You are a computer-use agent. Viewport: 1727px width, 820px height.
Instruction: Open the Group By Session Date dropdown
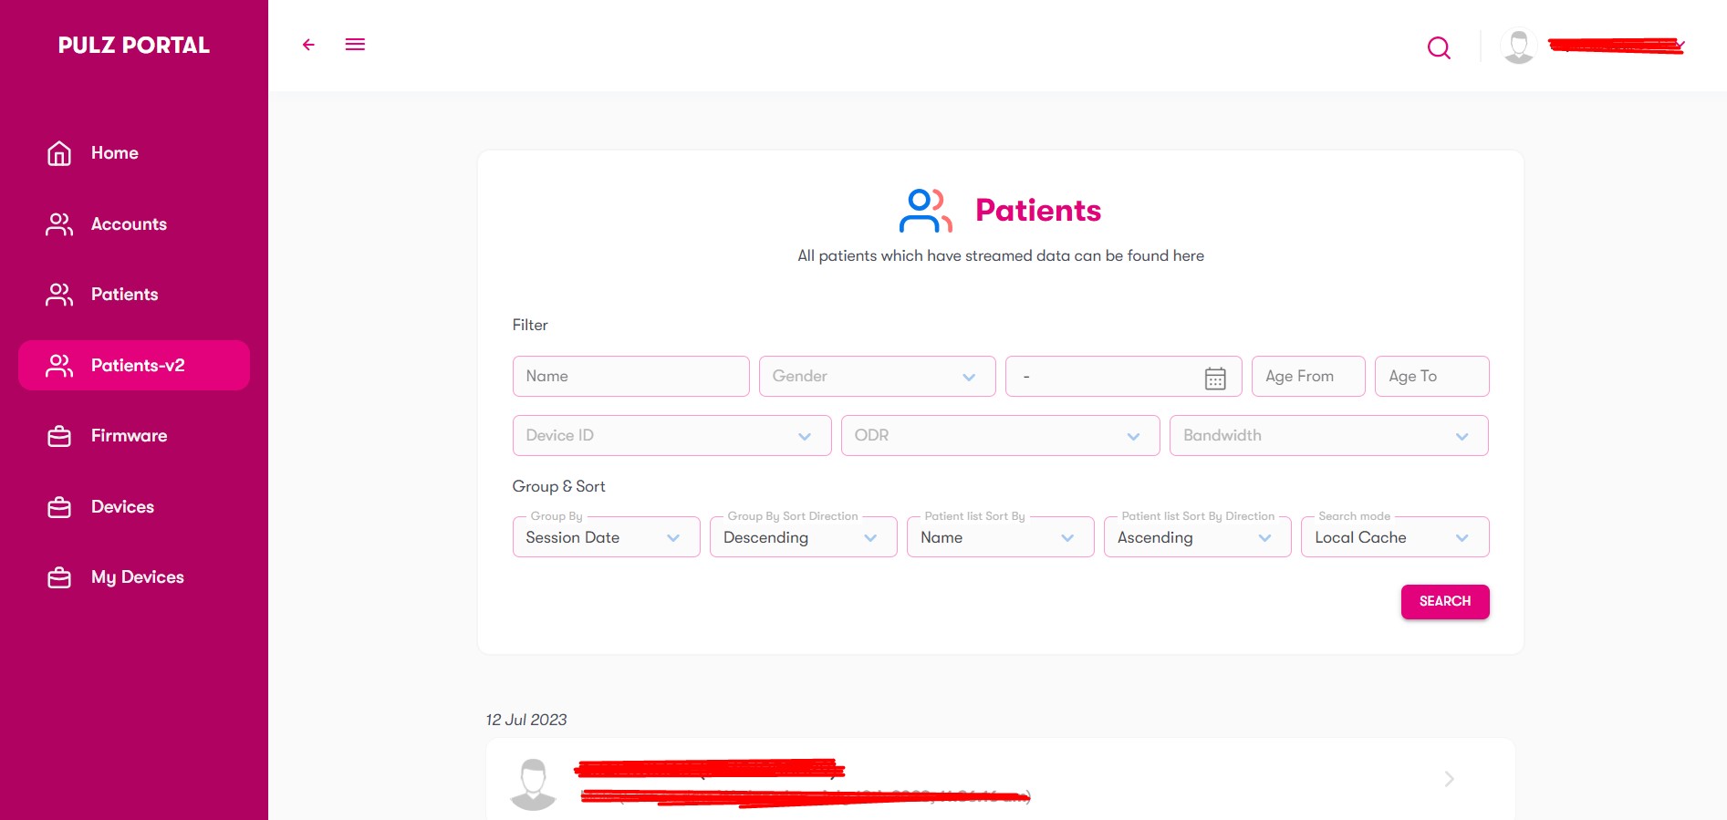(x=606, y=538)
